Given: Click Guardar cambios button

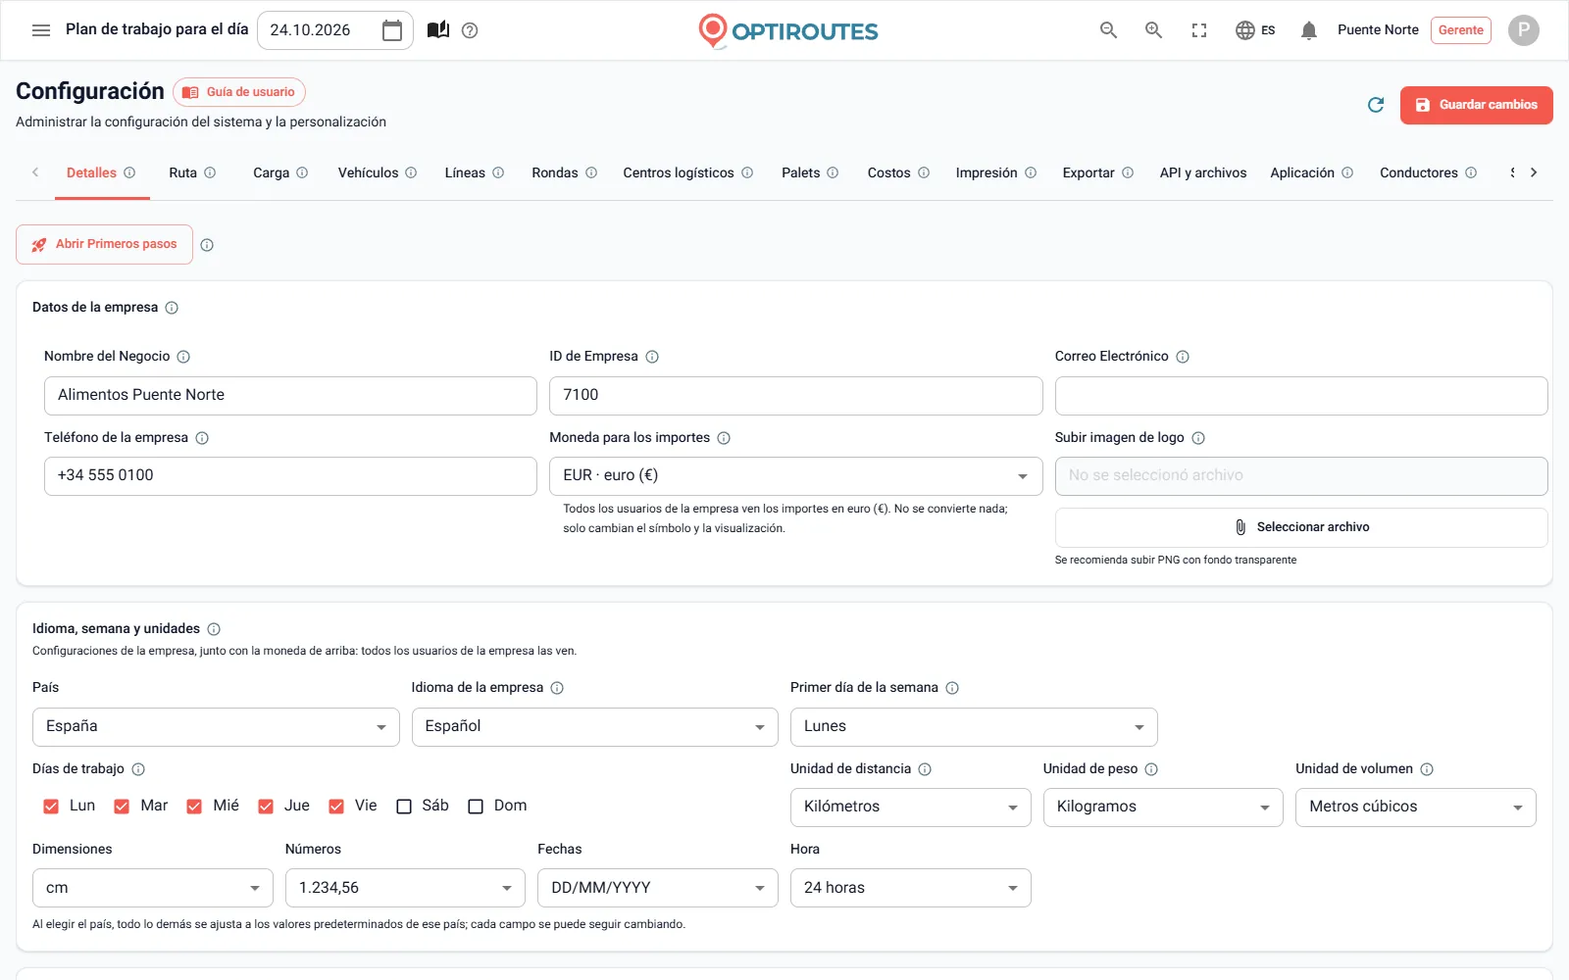Looking at the screenshot, I should [x=1476, y=105].
